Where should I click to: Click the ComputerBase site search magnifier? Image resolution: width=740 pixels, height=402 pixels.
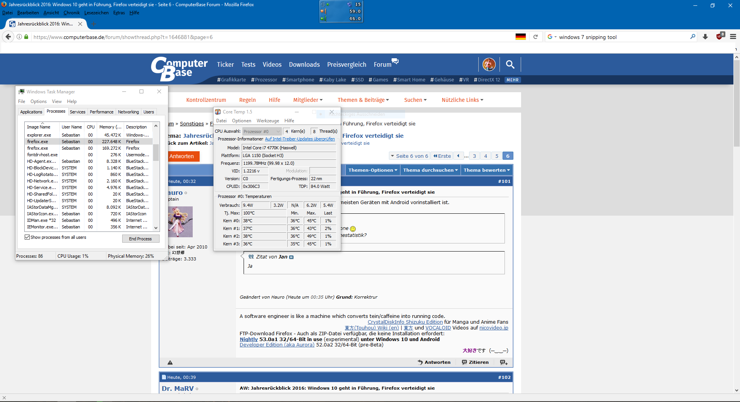click(x=510, y=64)
